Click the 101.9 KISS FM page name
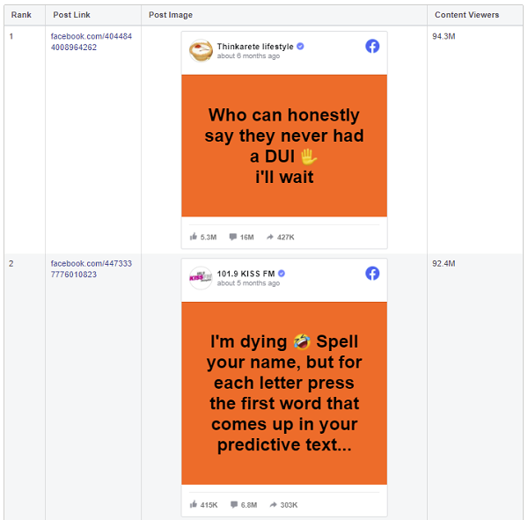Viewport: 528px width, 520px height. (246, 274)
